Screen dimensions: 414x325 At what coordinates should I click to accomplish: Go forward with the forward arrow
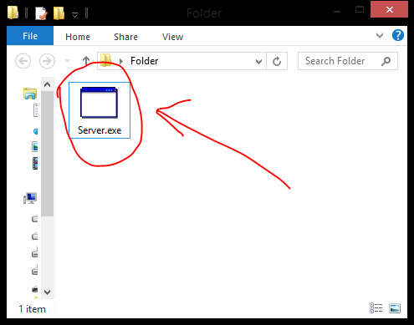[x=47, y=61]
